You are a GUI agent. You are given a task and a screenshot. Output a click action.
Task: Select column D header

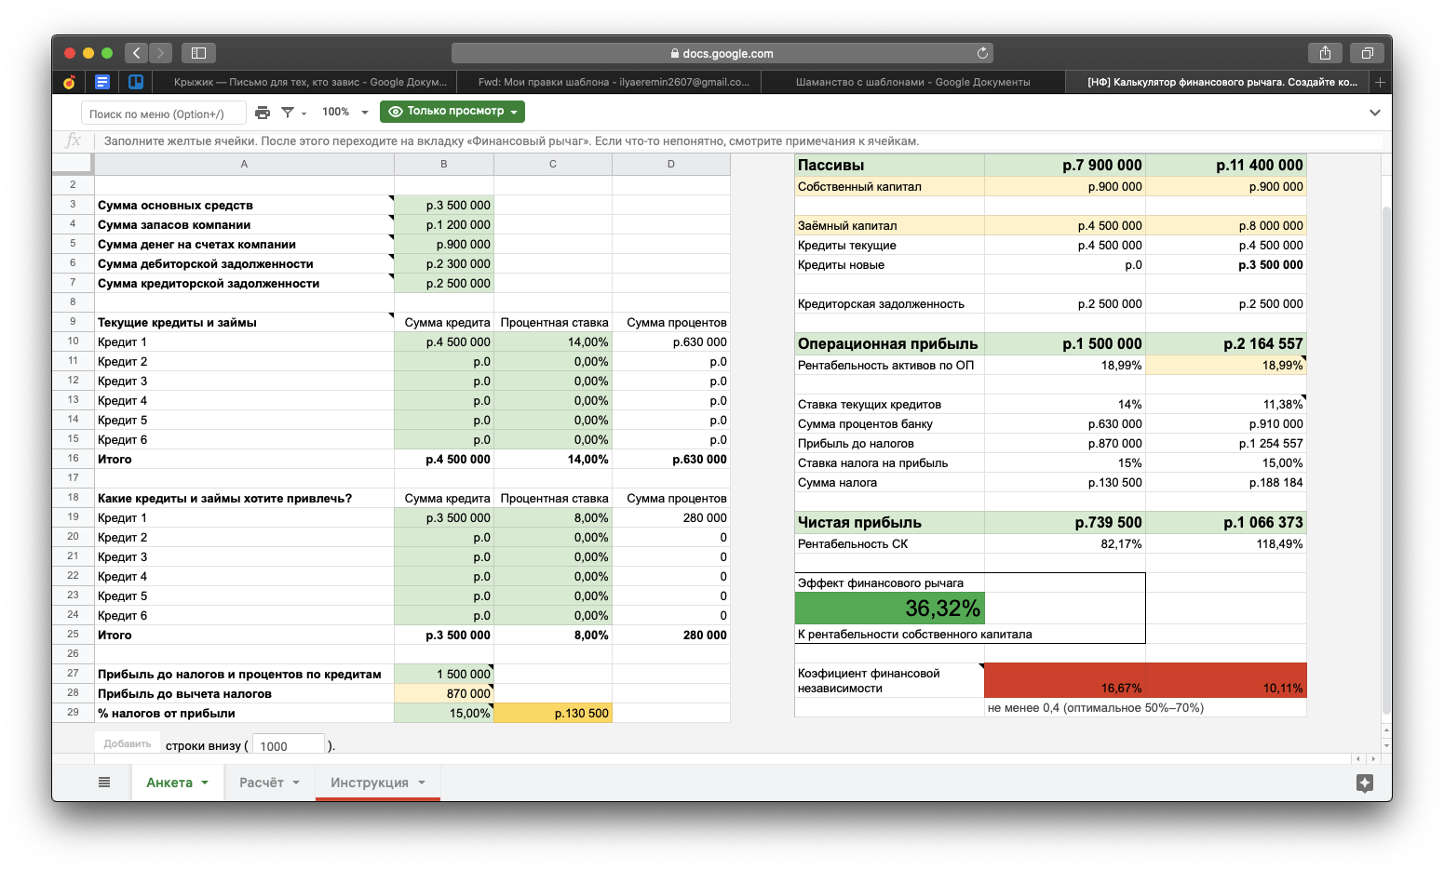point(671,164)
